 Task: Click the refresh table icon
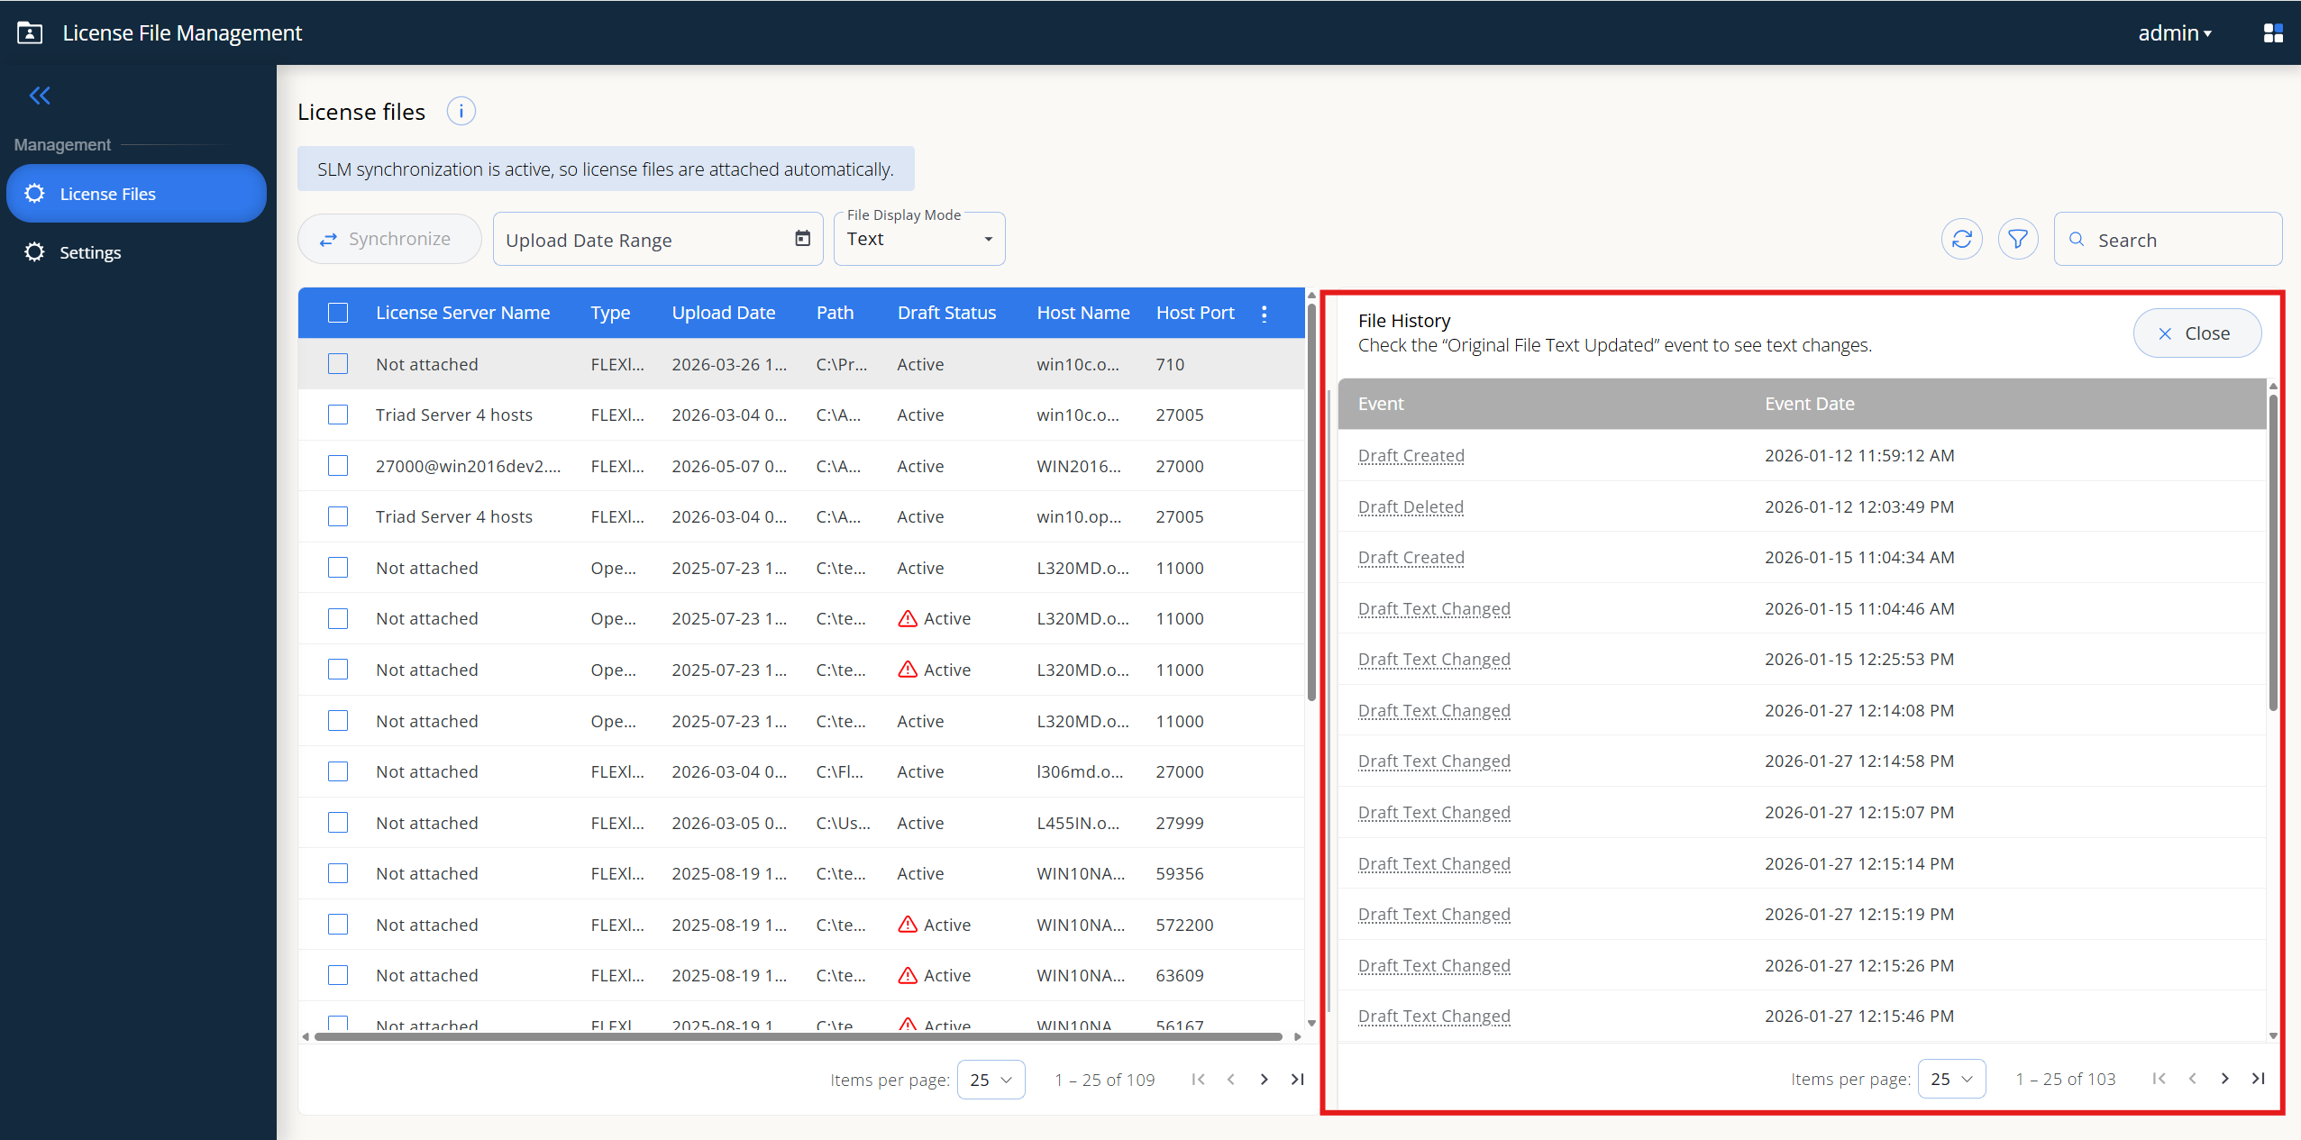click(1962, 240)
